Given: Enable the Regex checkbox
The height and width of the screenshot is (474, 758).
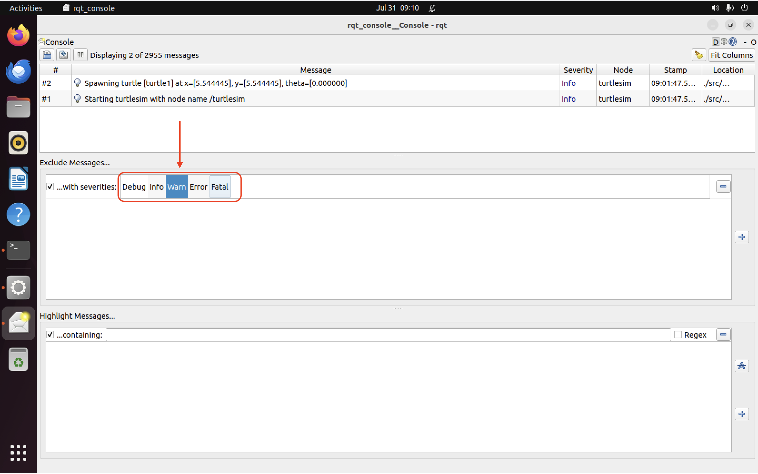Looking at the screenshot, I should [678, 334].
